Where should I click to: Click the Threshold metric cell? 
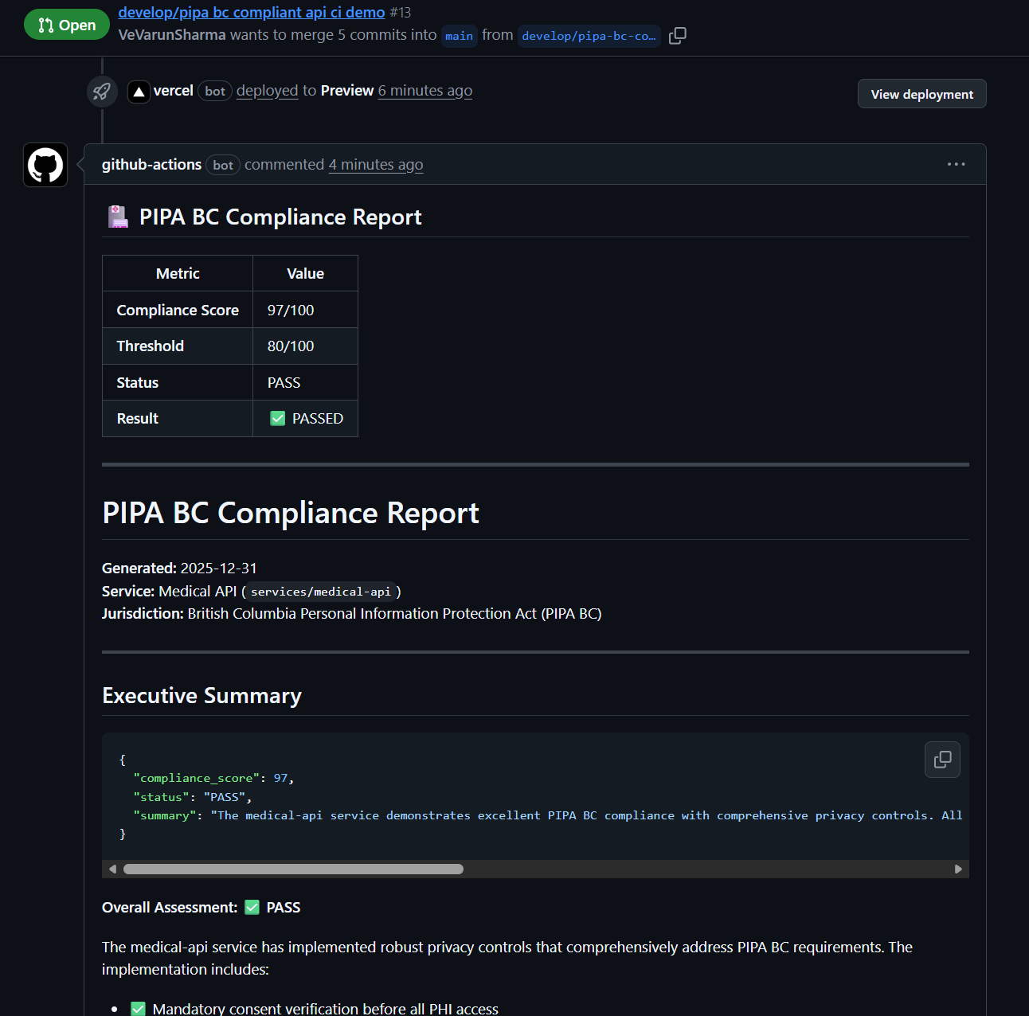[x=178, y=346]
